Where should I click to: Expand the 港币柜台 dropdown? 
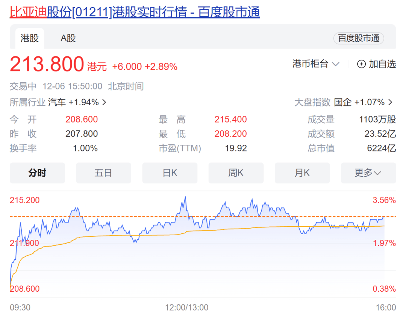click(x=316, y=64)
